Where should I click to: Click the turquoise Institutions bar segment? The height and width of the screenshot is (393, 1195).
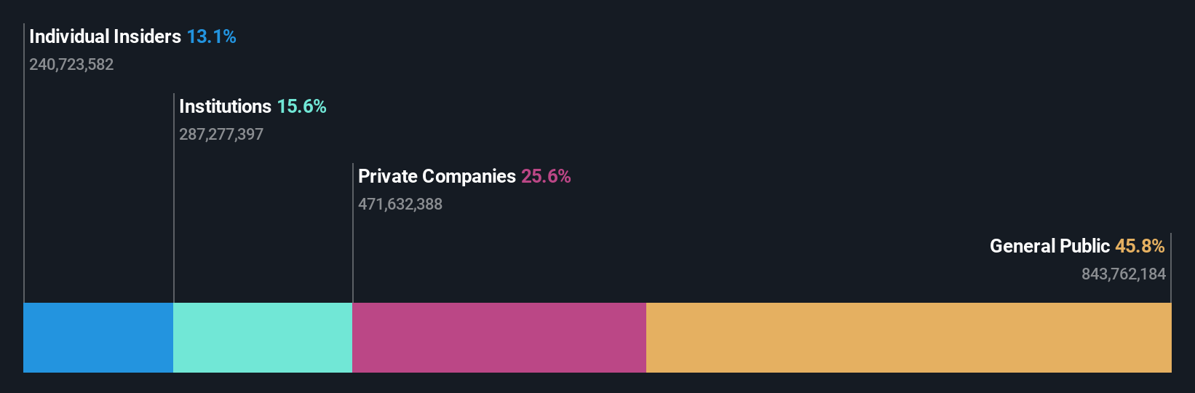tap(263, 338)
